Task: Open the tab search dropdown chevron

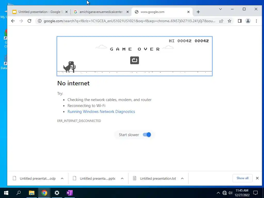Action: (220, 9)
